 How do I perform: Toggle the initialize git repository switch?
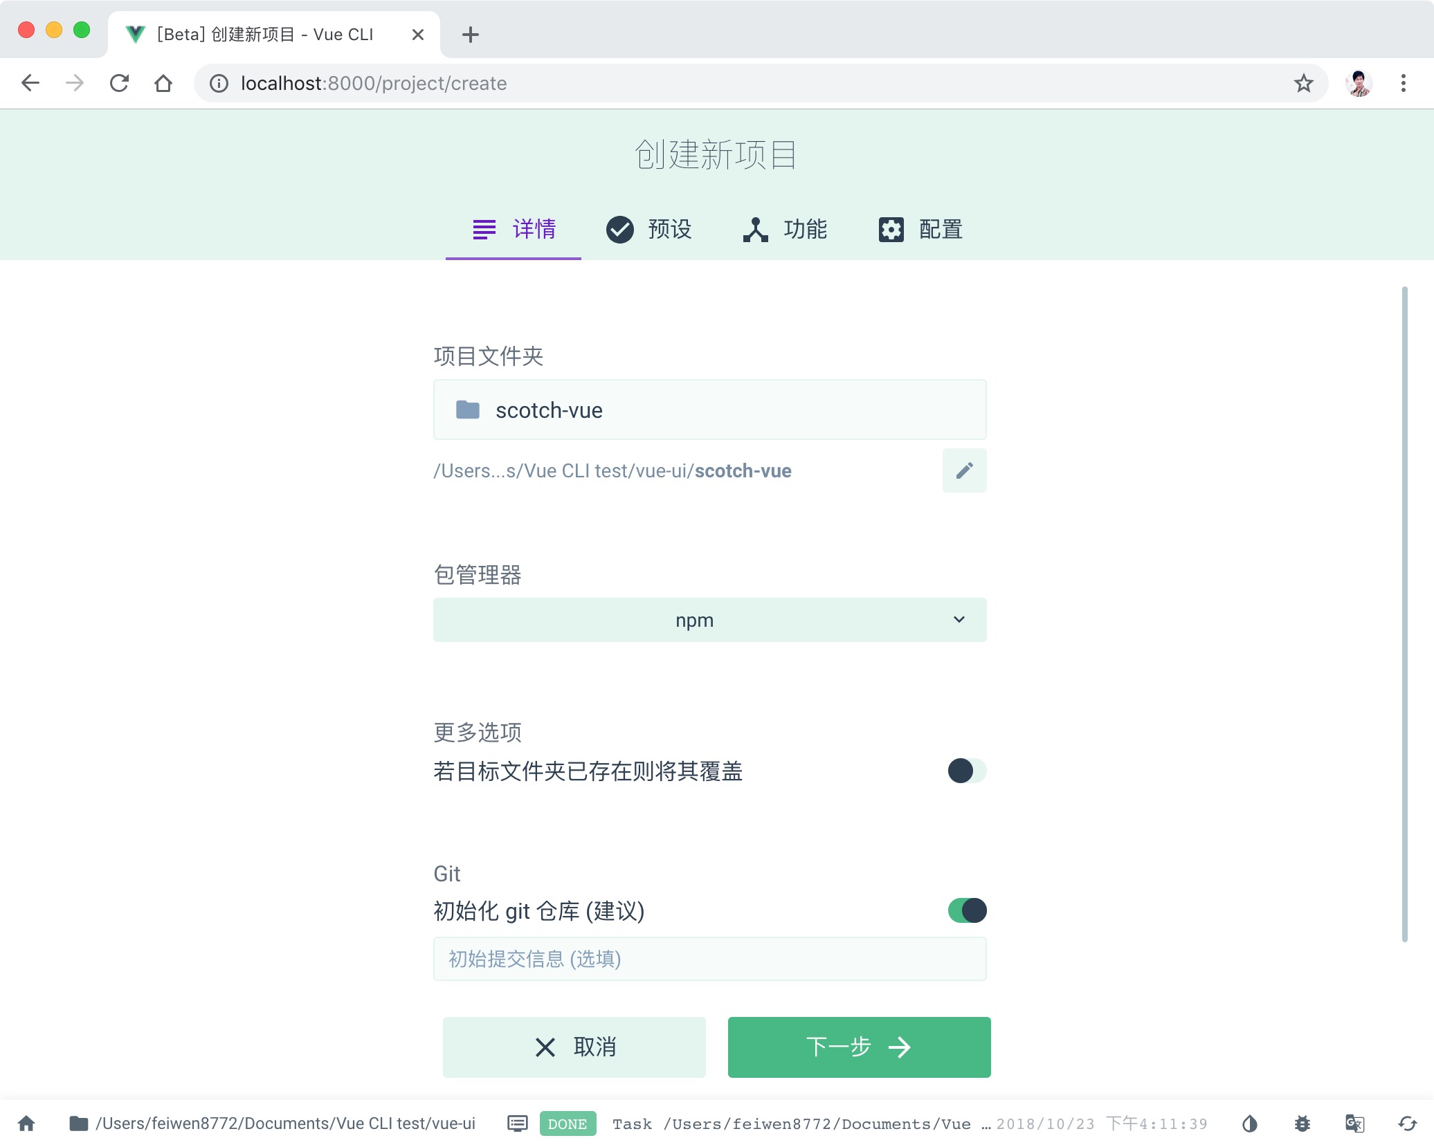(967, 910)
